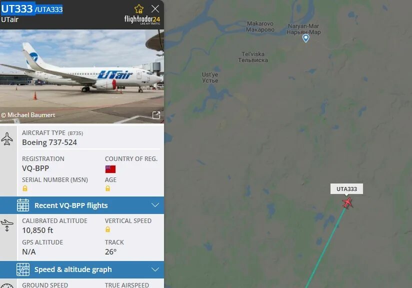Close the UT333 flight details panel
Image resolution: width=412 pixels, height=288 pixels.
click(155, 9)
